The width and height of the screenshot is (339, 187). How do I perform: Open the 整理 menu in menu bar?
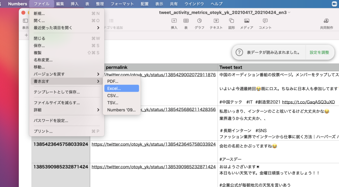click(x=100, y=4)
